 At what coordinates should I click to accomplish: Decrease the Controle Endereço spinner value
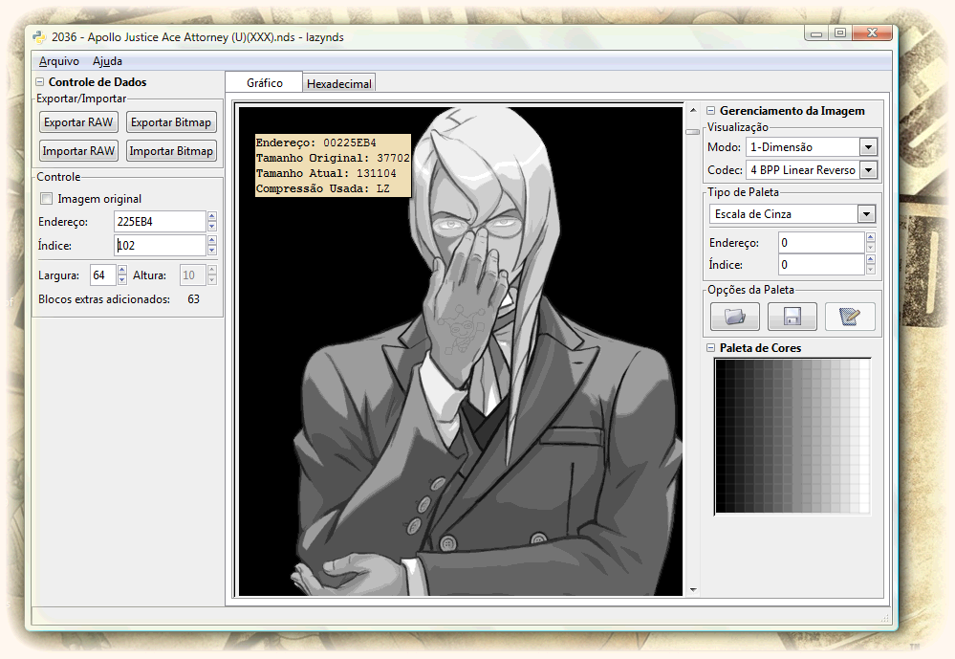tap(212, 226)
